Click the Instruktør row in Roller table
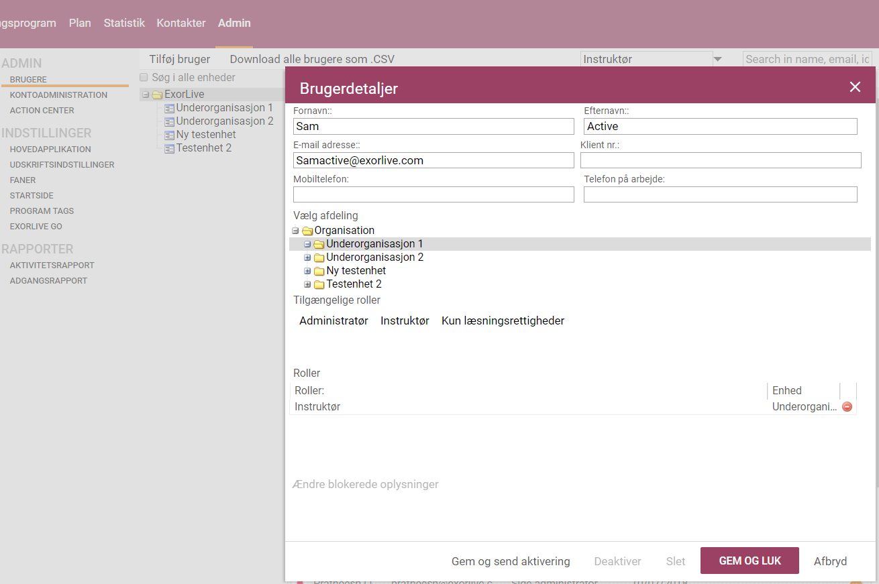The width and height of the screenshot is (879, 584). pyautogui.click(x=573, y=406)
